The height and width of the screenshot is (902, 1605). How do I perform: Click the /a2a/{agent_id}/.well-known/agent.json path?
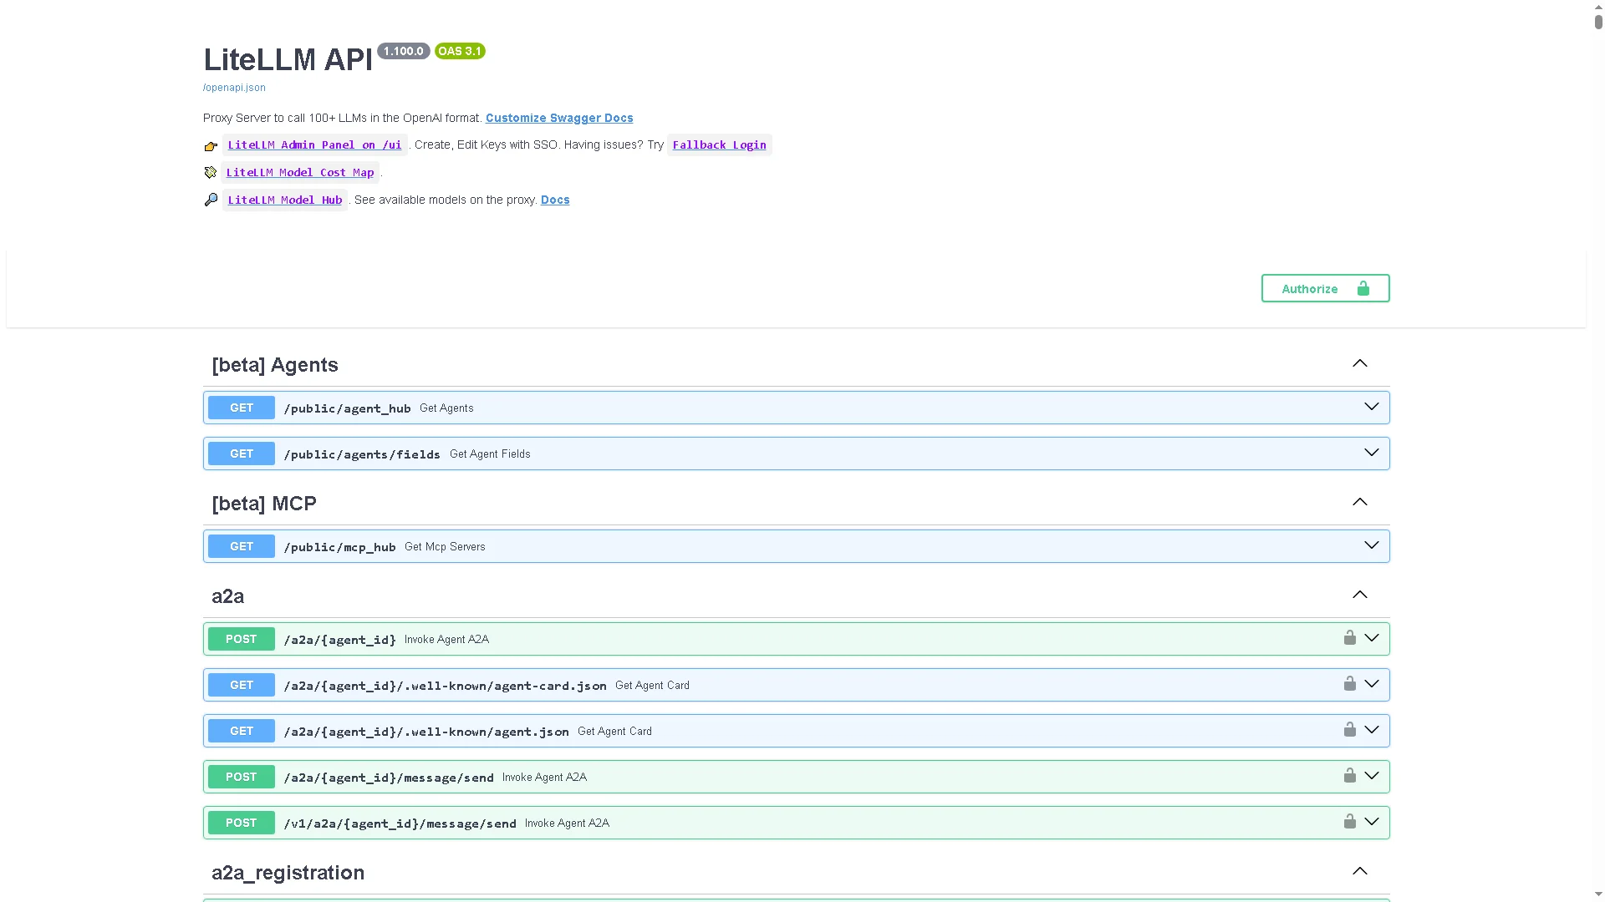[x=426, y=732]
